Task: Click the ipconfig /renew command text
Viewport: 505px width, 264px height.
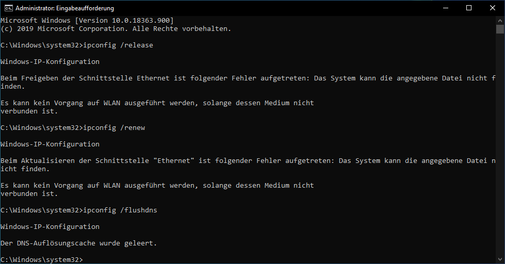Action: tap(114, 127)
